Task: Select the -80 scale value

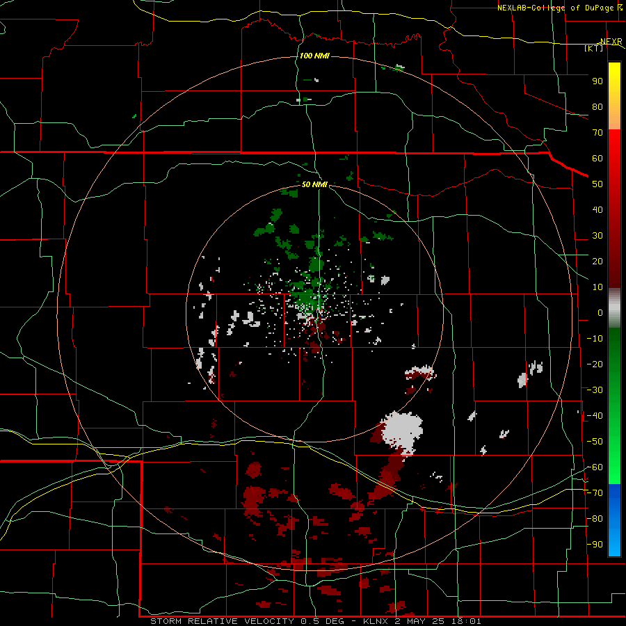Action: tap(595, 519)
